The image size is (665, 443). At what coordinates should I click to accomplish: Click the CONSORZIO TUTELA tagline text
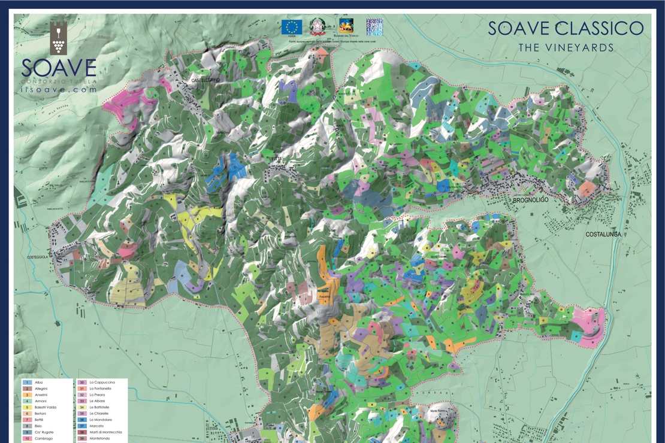click(x=59, y=81)
